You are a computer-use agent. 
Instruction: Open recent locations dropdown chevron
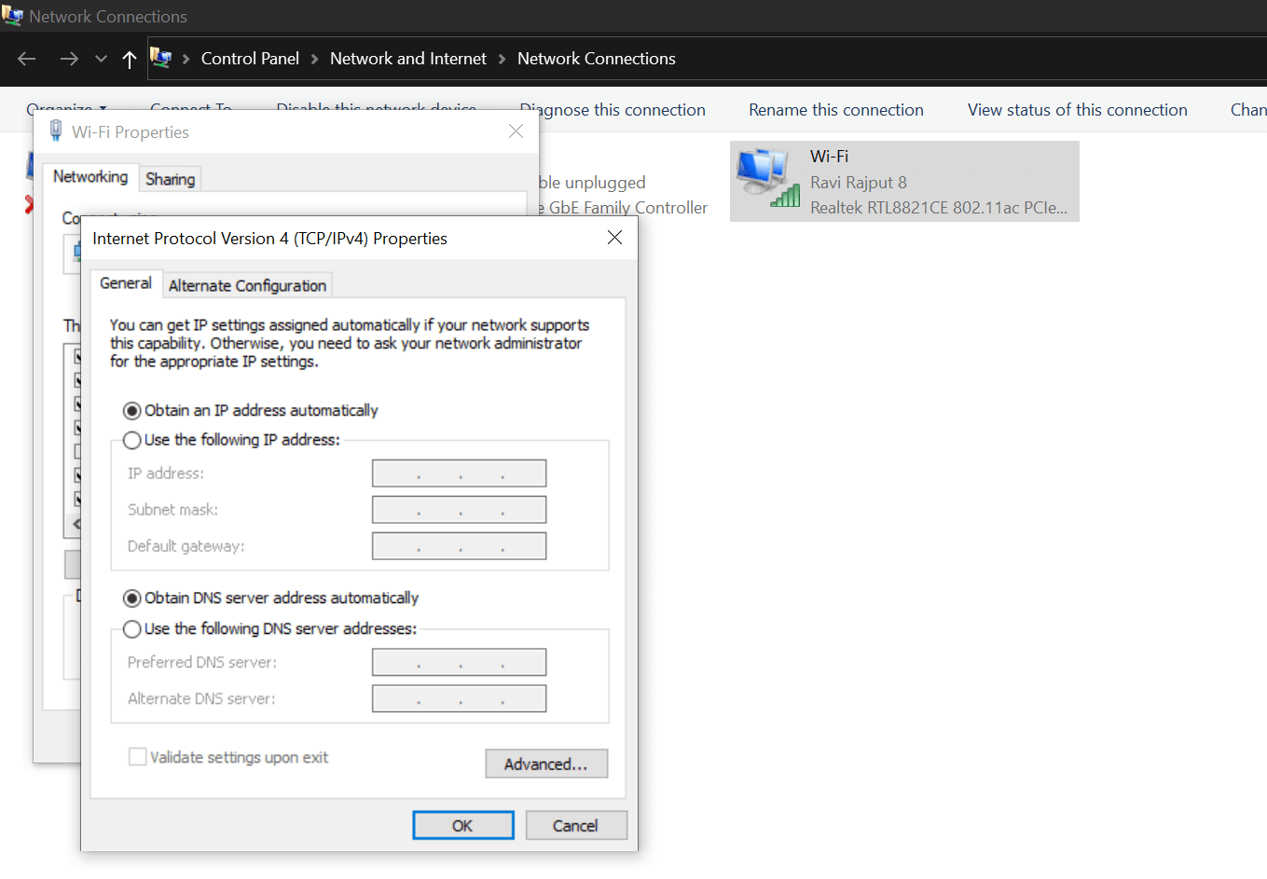pos(101,59)
